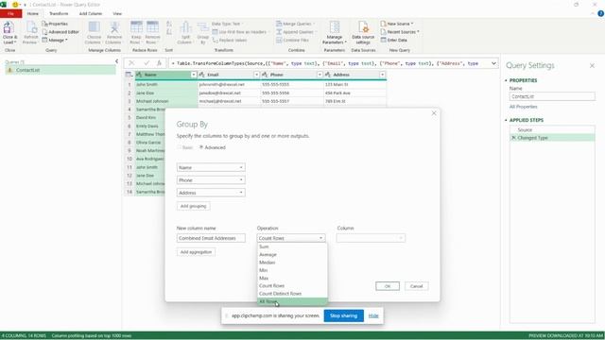Screen dimensions: 605x340
Task: Open the Address column header filter arrow
Action: tap(382, 75)
